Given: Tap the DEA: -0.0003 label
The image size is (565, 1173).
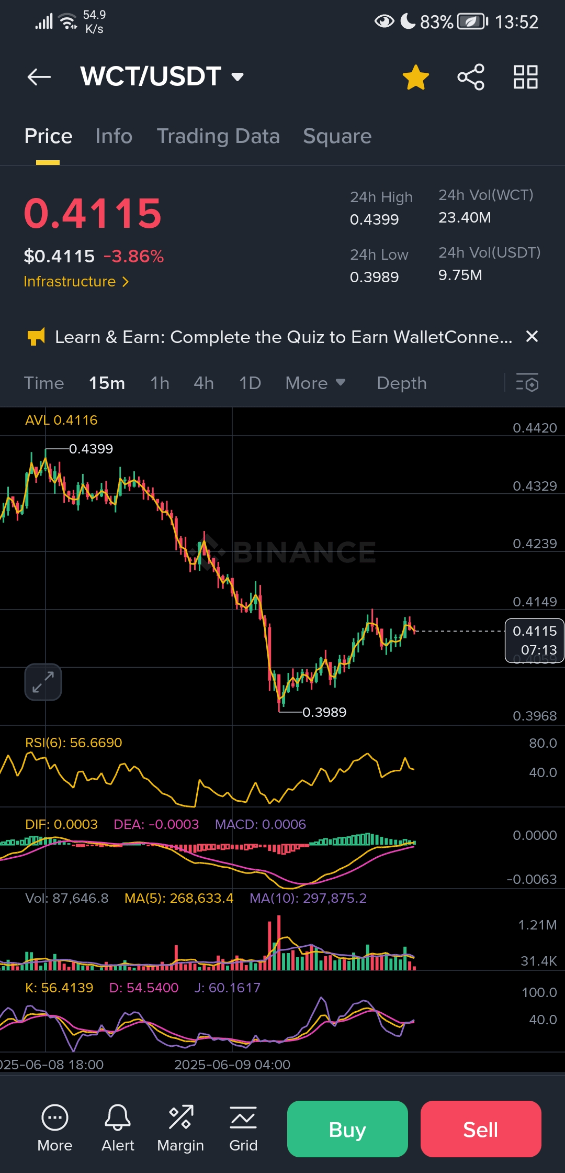Looking at the screenshot, I should (x=156, y=824).
